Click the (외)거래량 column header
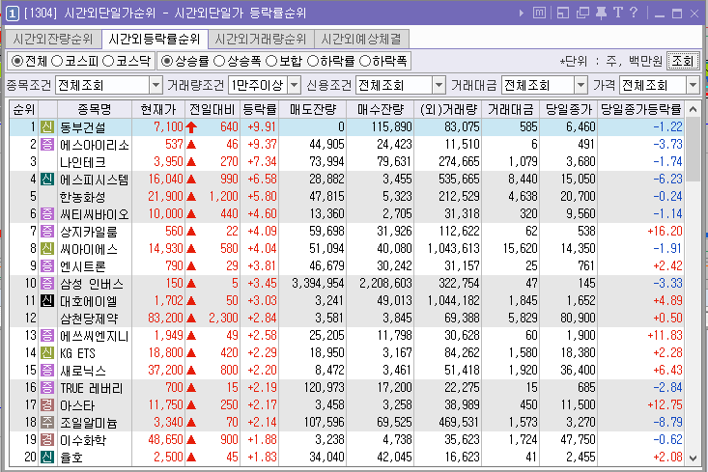The width and height of the screenshot is (708, 472). point(448,110)
